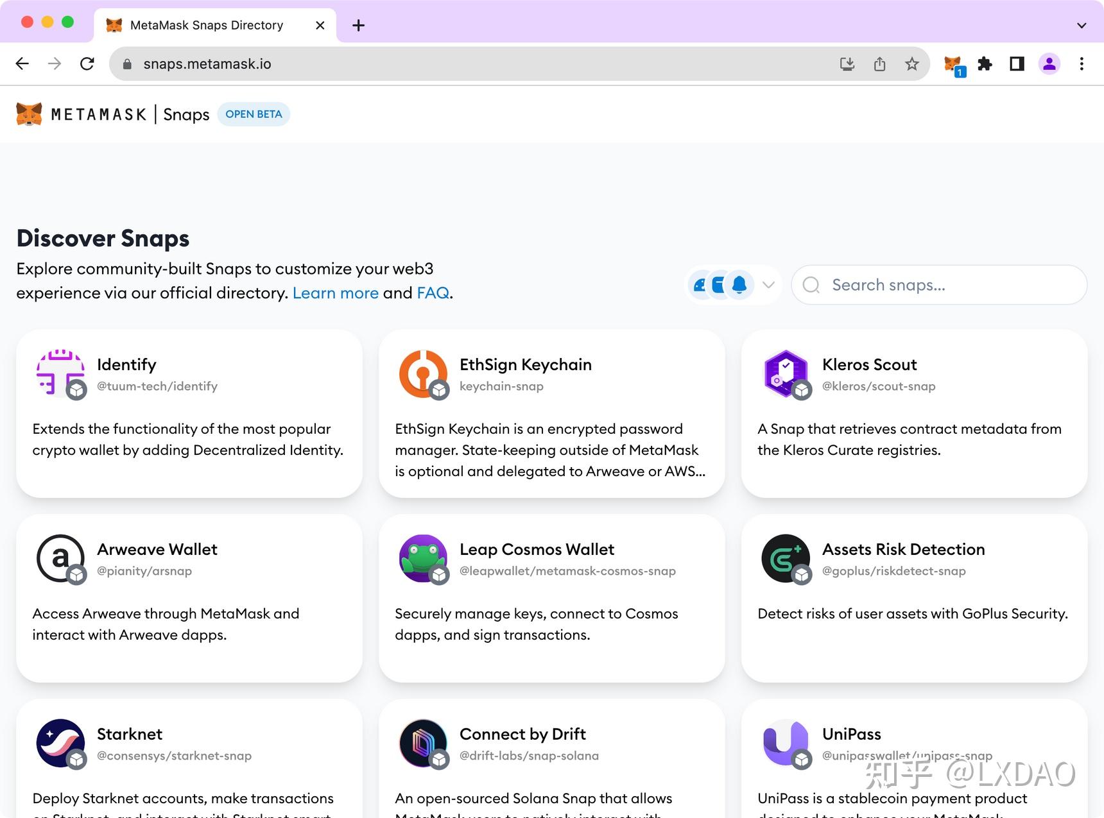Click the browser profile avatar
Image resolution: width=1104 pixels, height=818 pixels.
click(x=1049, y=64)
